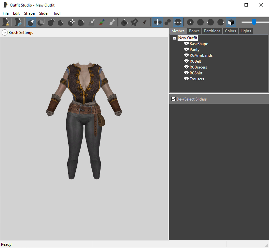
Task: Select the RGShirt mesh name
Action: pyautogui.click(x=196, y=73)
